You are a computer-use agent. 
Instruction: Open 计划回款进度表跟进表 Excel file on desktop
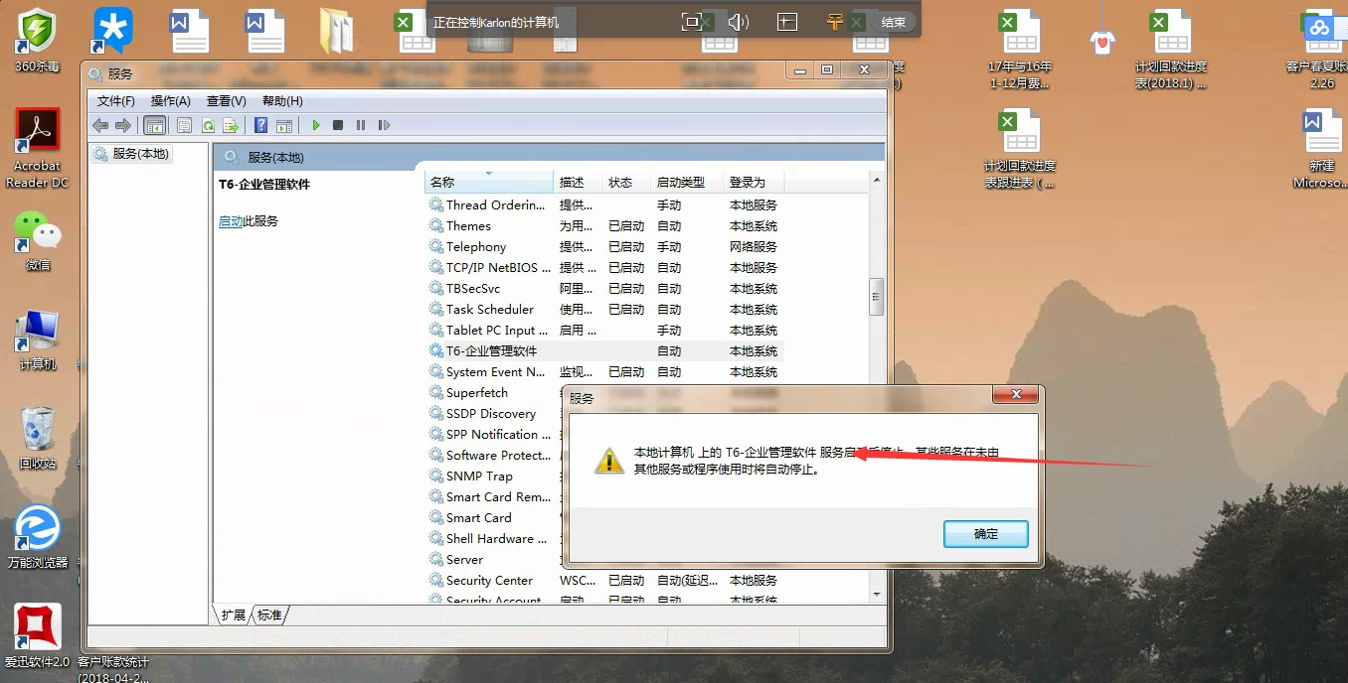coord(1020,149)
